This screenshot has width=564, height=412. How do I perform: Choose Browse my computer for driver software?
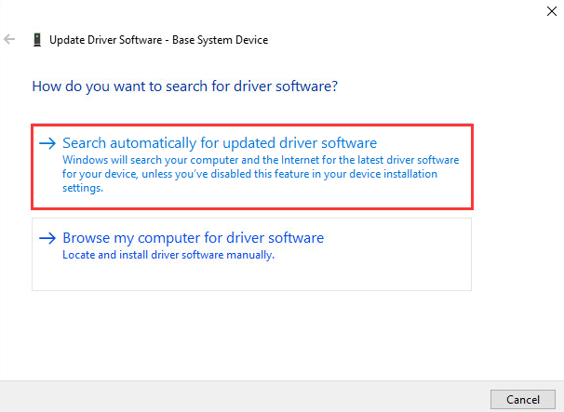point(193,238)
